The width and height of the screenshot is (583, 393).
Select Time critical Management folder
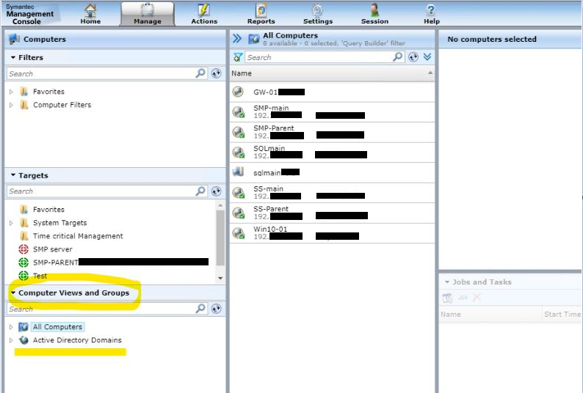coord(78,236)
